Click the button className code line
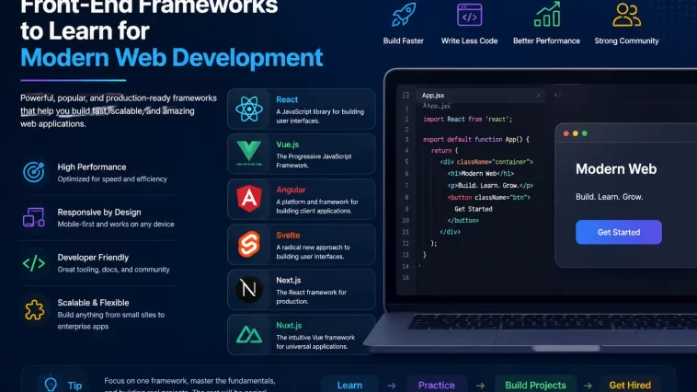 click(489, 197)
